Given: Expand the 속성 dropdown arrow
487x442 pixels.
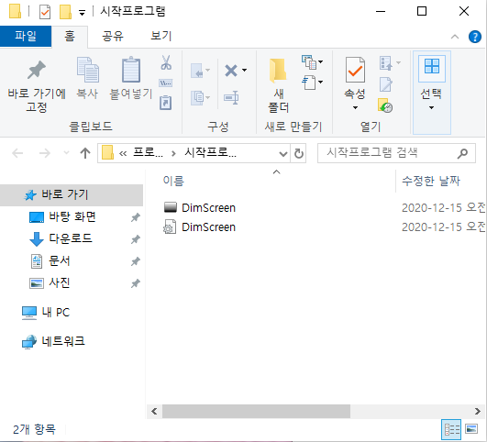Looking at the screenshot, I should point(355,107).
